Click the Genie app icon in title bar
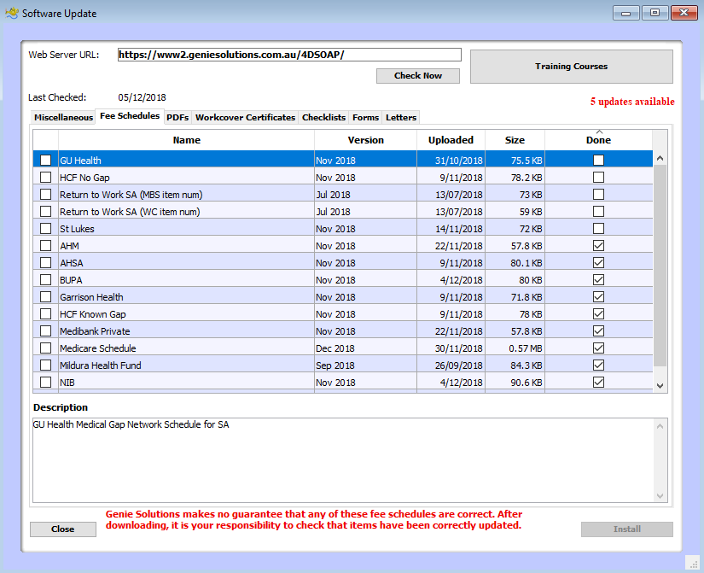 tap(12, 13)
